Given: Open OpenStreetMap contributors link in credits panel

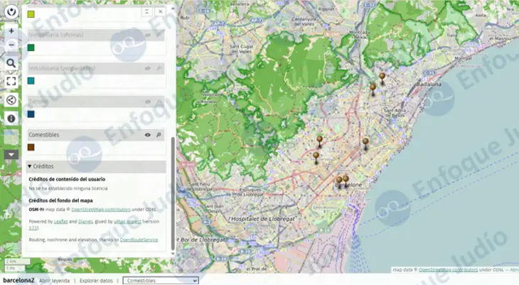Looking at the screenshot, I should point(101,210).
